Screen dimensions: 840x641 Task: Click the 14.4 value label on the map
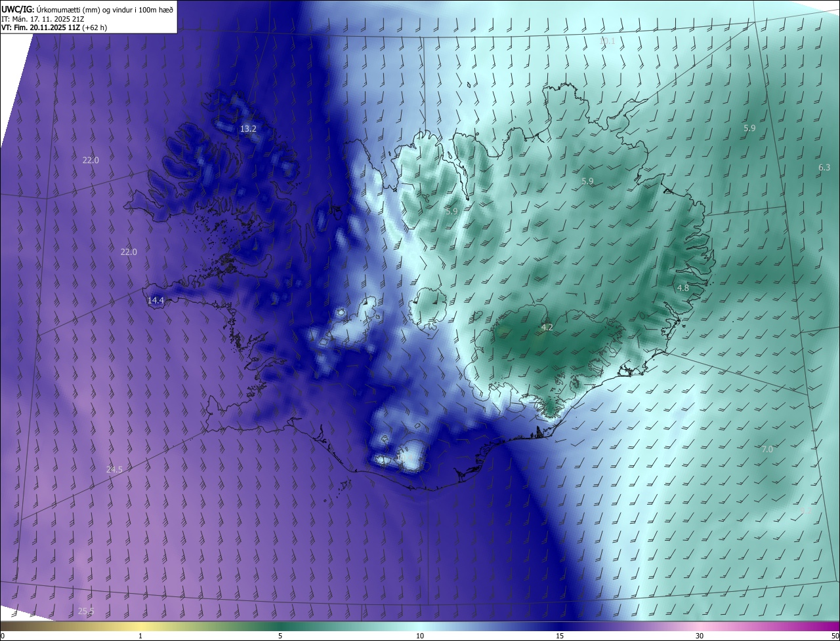[156, 300]
